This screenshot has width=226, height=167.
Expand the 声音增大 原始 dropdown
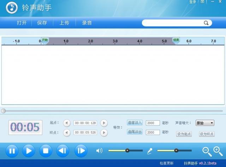pyautogui.click(x=205, y=123)
